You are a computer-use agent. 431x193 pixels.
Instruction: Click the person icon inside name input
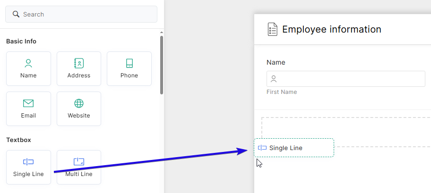click(x=274, y=79)
